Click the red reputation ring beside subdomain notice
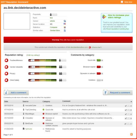 pyautogui.click(x=90, y=47)
